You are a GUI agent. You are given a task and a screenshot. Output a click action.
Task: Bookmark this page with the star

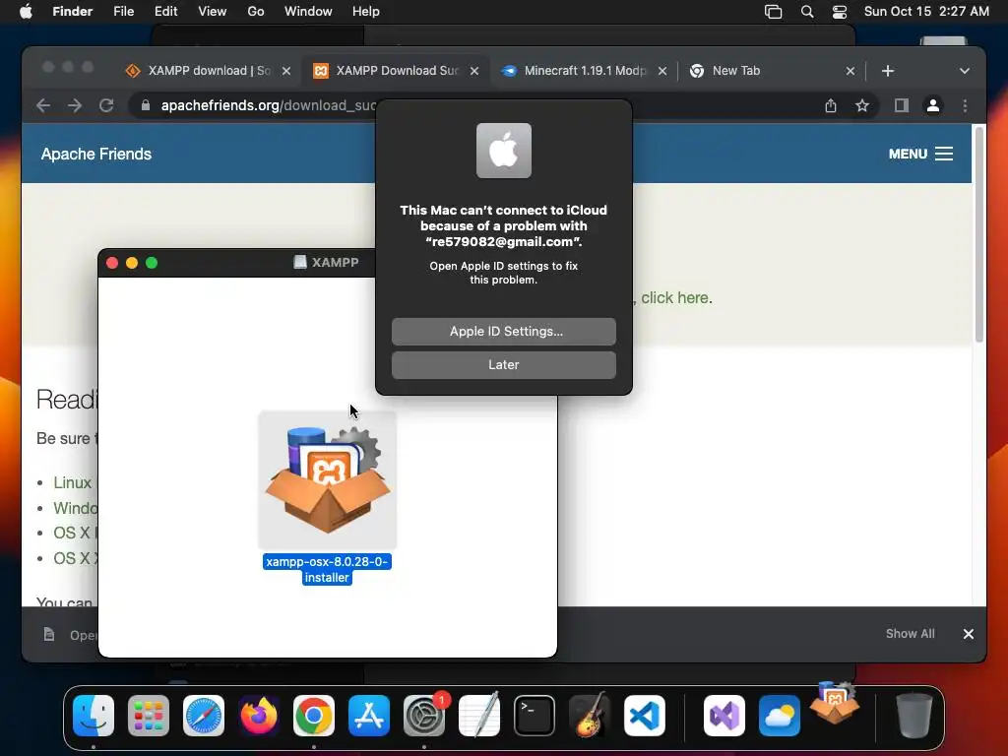click(x=862, y=105)
